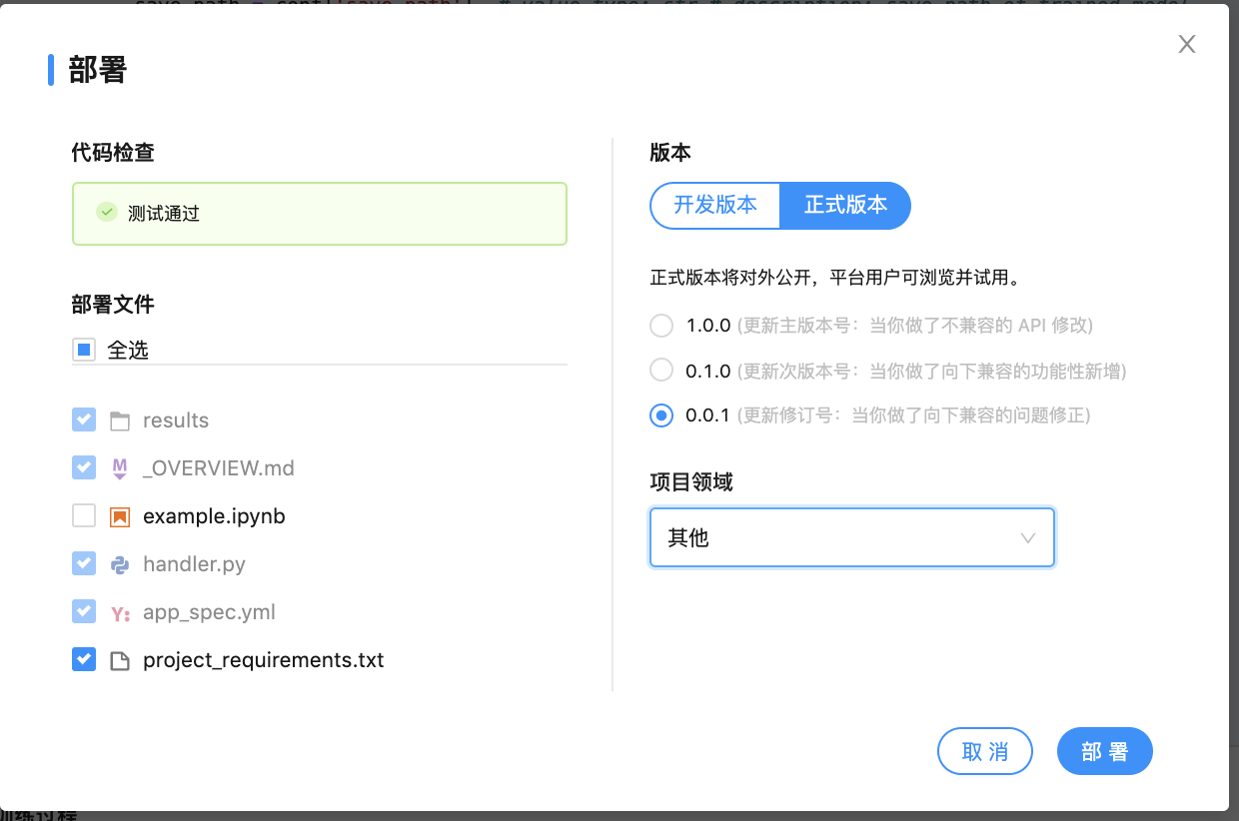Image resolution: width=1239 pixels, height=821 pixels.
Task: Close the deployment dialog with X
Action: coord(1186,44)
